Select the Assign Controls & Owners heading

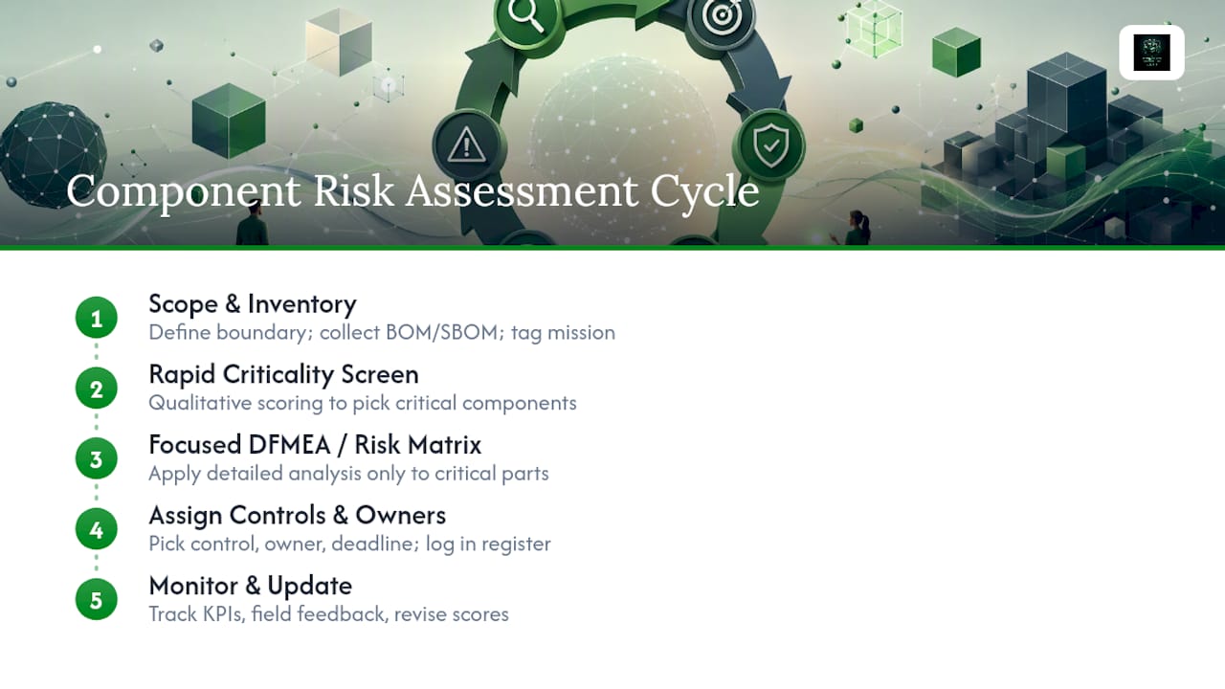pos(297,516)
